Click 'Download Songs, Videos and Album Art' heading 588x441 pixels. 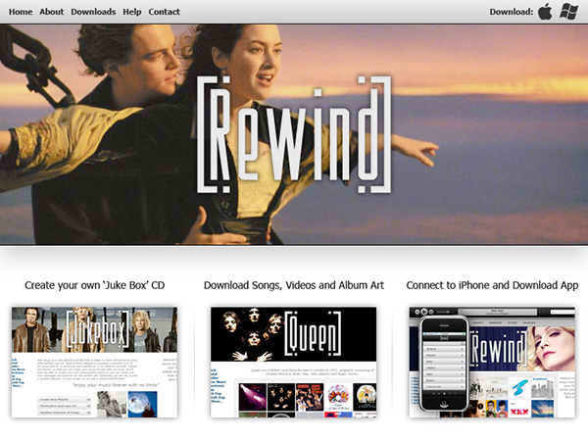[x=294, y=285]
